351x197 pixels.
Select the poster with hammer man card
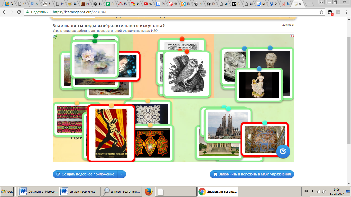pyautogui.click(x=111, y=133)
